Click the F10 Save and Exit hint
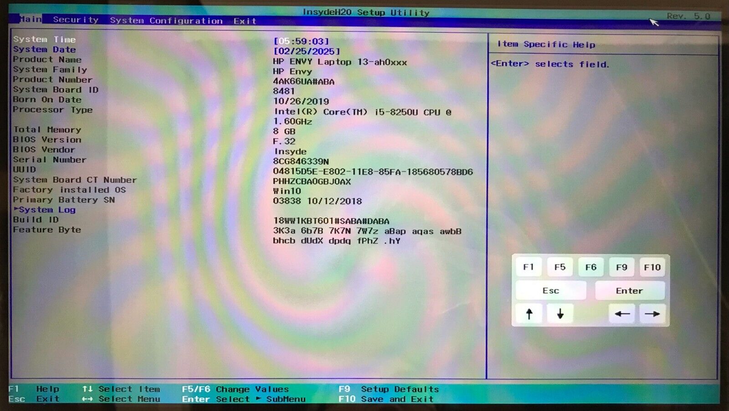 pyautogui.click(x=386, y=399)
